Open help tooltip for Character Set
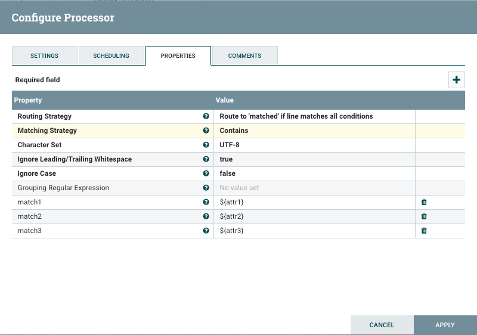Image resolution: width=477 pixels, height=335 pixels. (x=206, y=145)
